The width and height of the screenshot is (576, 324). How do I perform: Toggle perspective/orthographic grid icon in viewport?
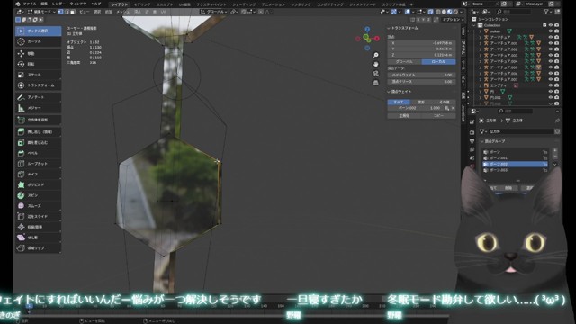(x=375, y=83)
